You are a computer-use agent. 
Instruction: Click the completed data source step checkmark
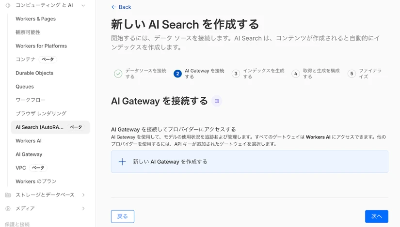coord(118,74)
